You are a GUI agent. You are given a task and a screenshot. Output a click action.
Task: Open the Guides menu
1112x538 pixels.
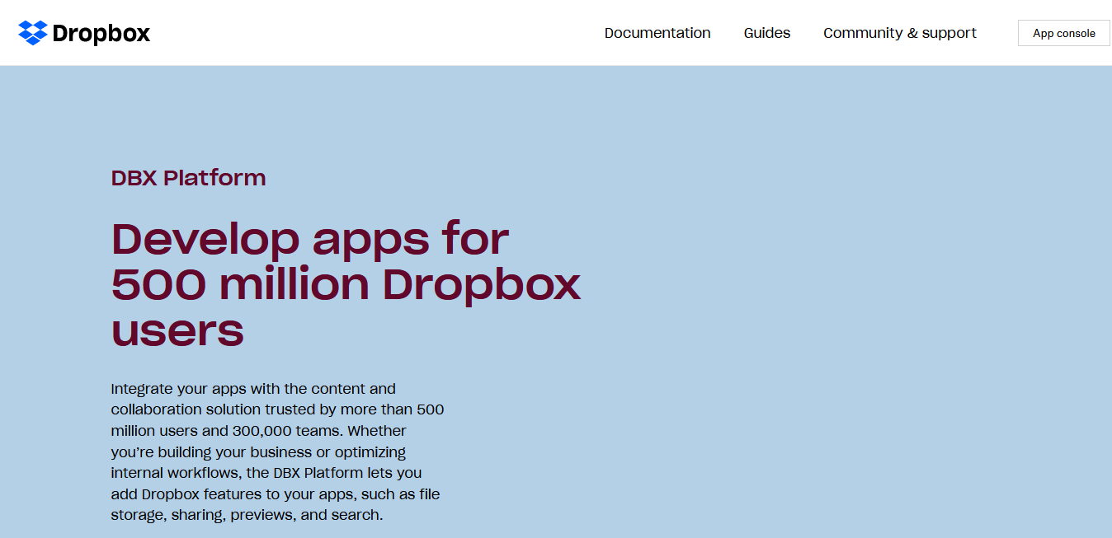(766, 33)
